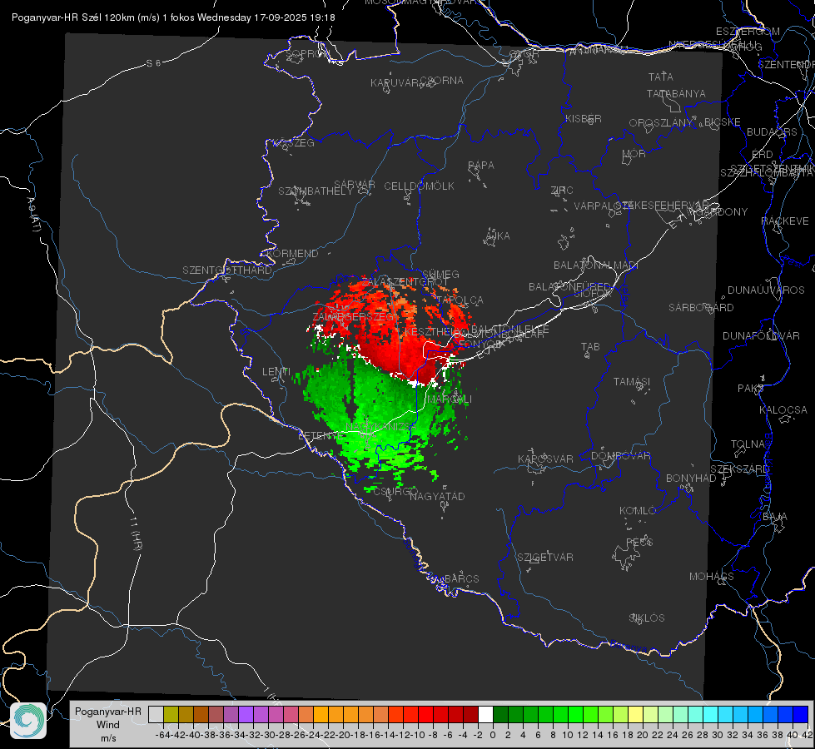Click the DUNAFÖLDVÁR city label
Screen dimensions: 815x749
[761, 335]
